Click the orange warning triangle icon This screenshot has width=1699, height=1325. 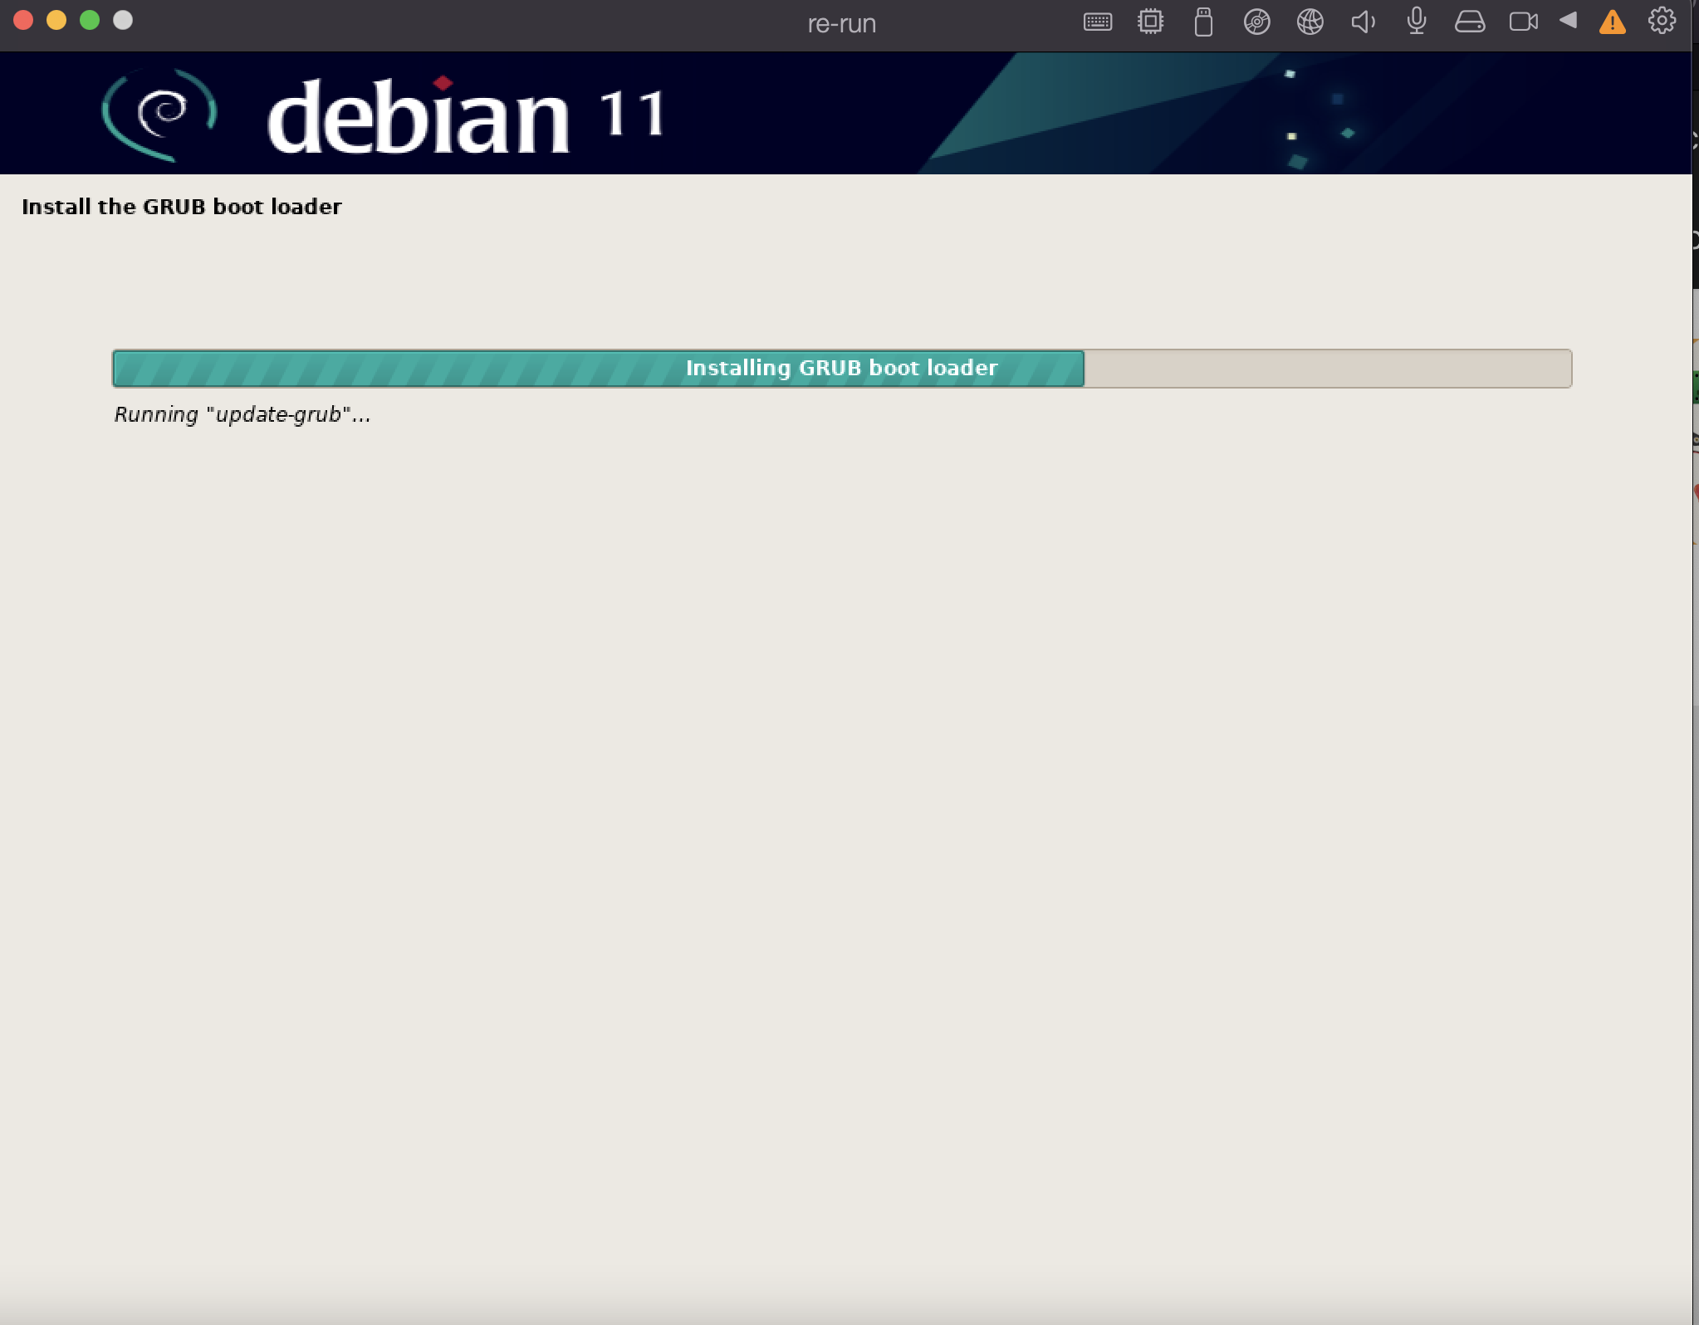click(x=1612, y=22)
